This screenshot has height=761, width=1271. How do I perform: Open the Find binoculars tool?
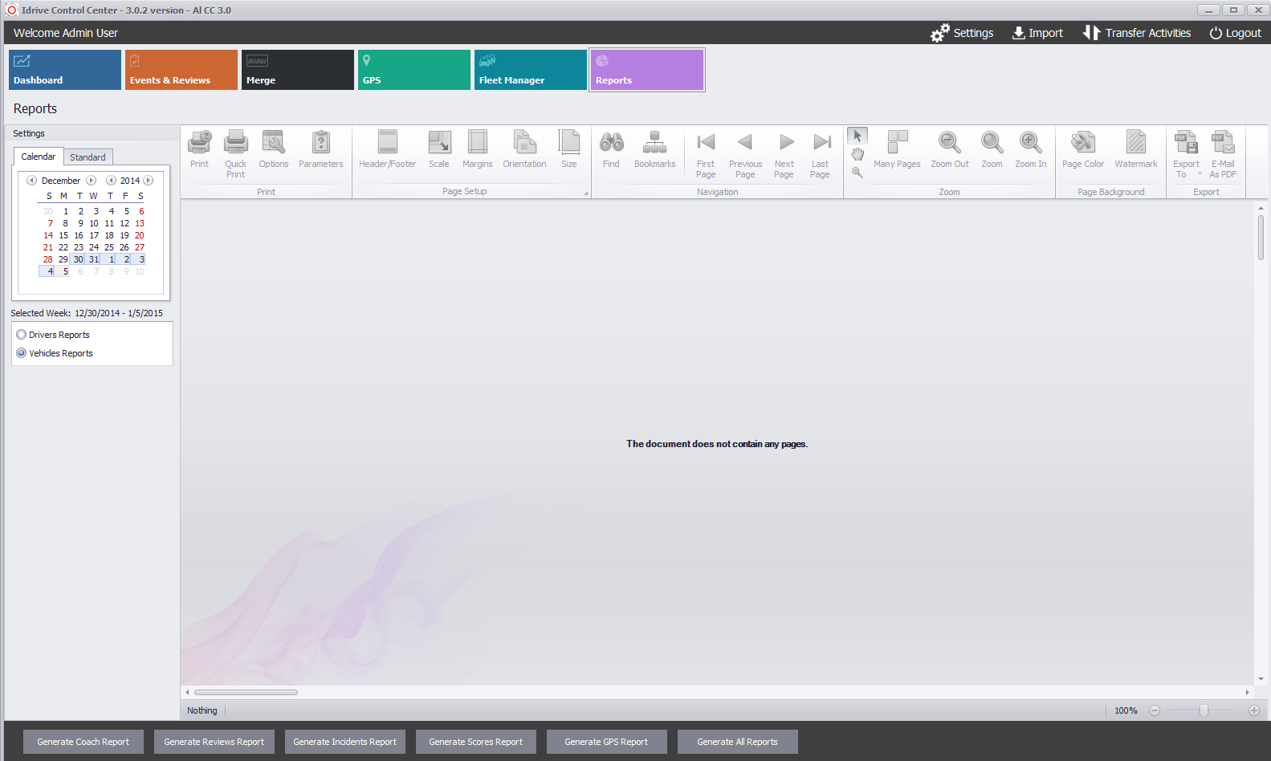611,143
